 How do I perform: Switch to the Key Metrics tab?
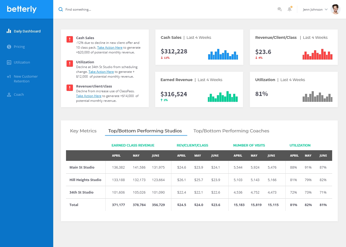coord(83,131)
